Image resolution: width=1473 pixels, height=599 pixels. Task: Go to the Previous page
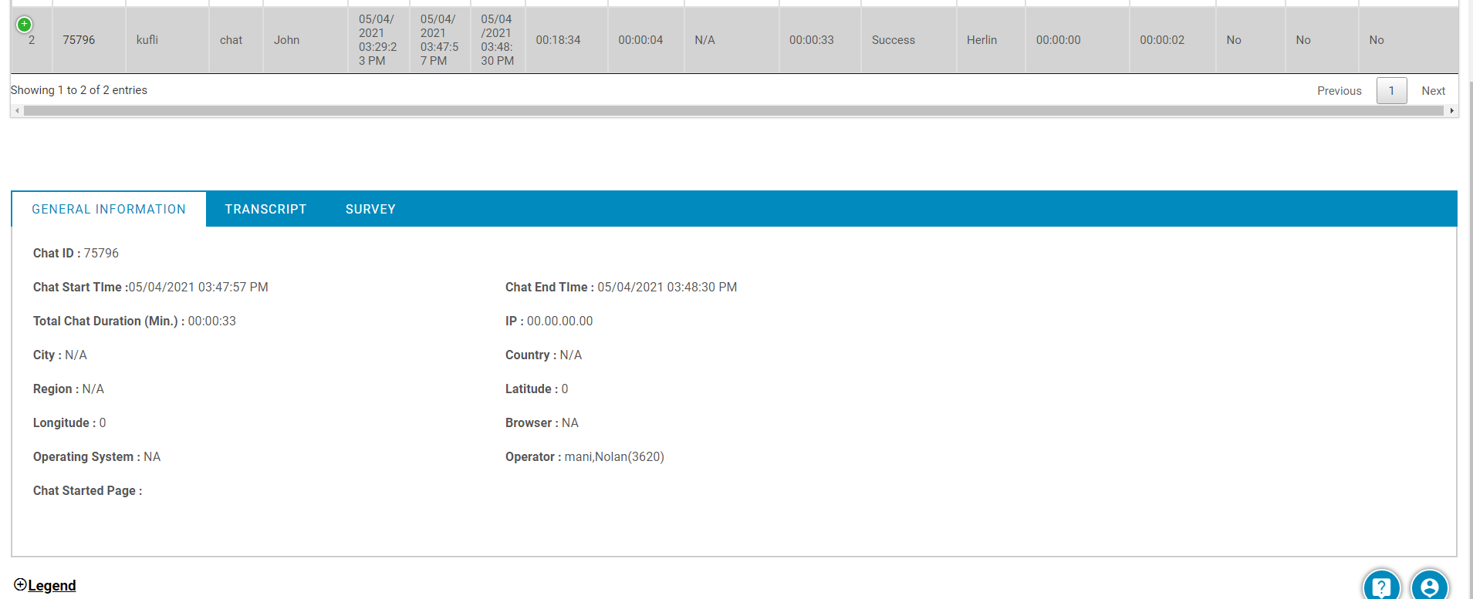click(1339, 91)
